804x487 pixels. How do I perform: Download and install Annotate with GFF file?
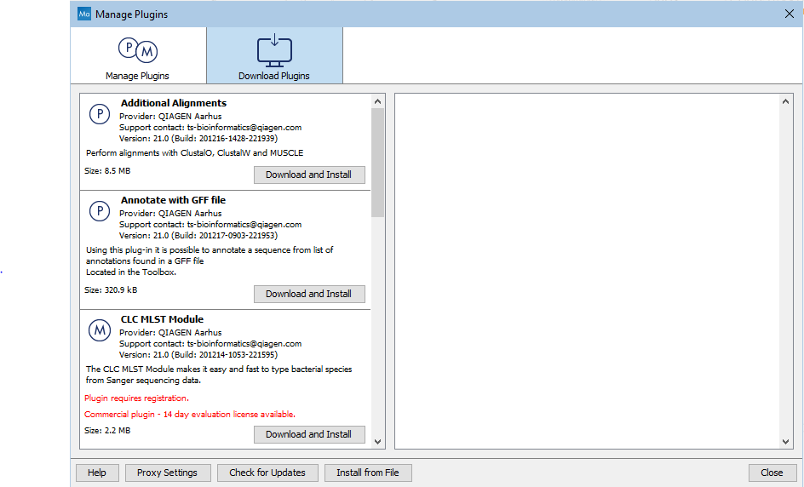[x=308, y=294]
